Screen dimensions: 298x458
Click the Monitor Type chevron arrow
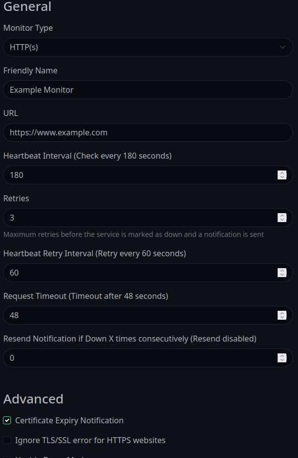click(283, 47)
